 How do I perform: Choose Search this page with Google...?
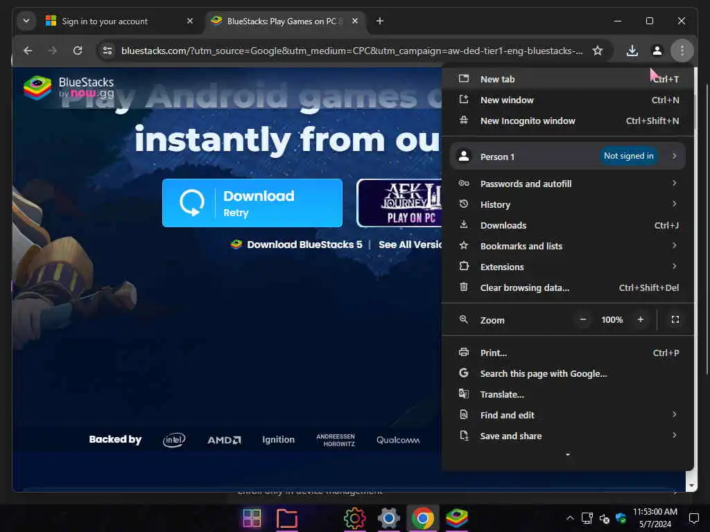[568, 373]
